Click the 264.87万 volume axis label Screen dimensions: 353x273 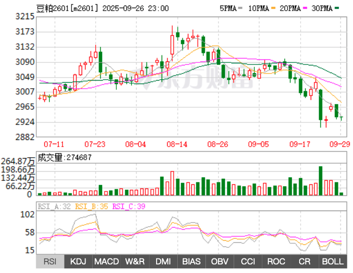18,161
